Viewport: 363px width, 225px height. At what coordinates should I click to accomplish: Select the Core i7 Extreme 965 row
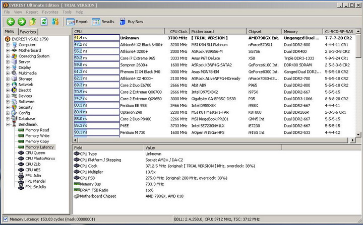click(x=214, y=58)
